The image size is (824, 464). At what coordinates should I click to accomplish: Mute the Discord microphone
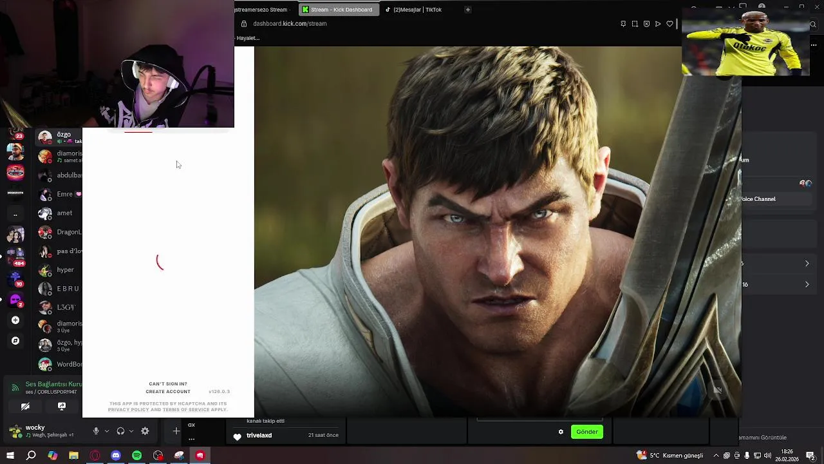click(96, 431)
